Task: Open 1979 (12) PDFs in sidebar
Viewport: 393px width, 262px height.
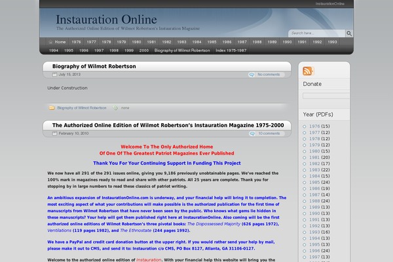Action: coord(320,145)
